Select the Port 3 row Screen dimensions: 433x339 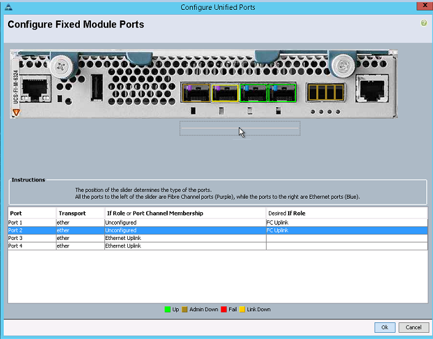click(x=217, y=238)
